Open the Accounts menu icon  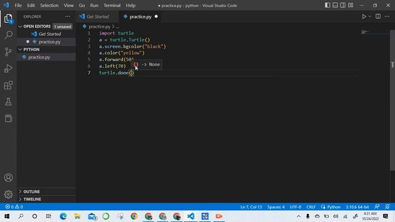pos(8,178)
